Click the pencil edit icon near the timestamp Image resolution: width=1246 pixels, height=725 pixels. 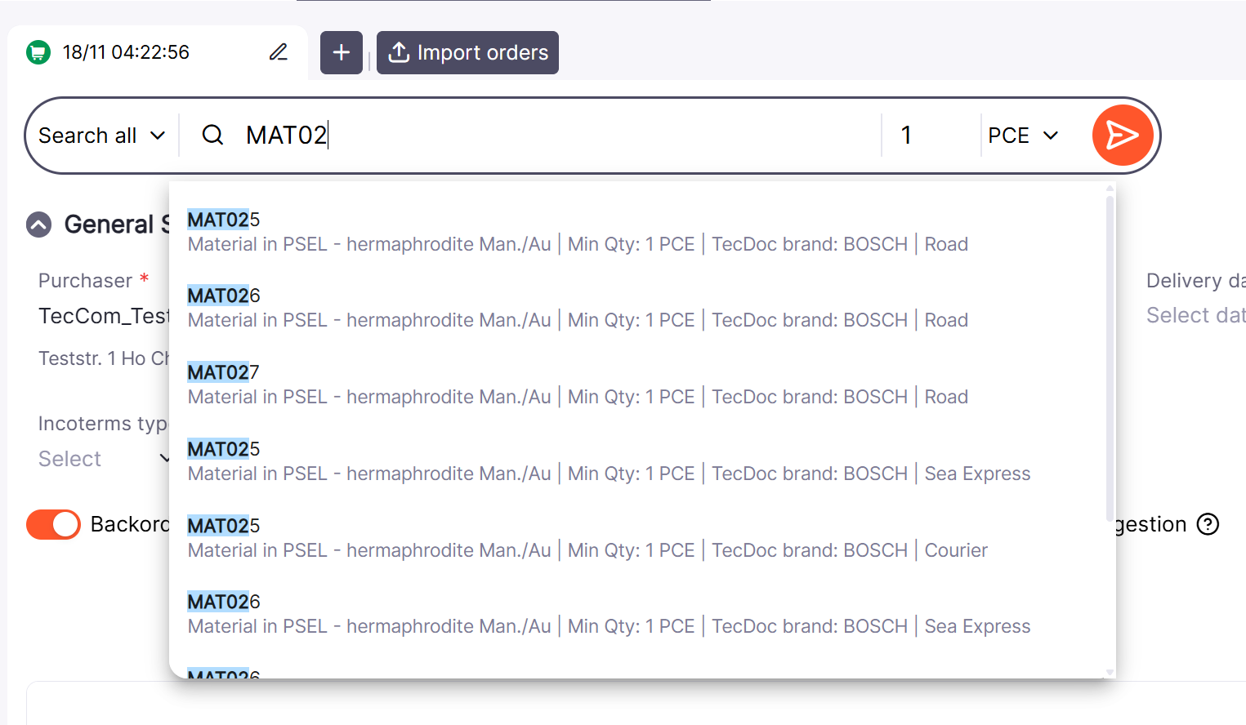(x=278, y=51)
